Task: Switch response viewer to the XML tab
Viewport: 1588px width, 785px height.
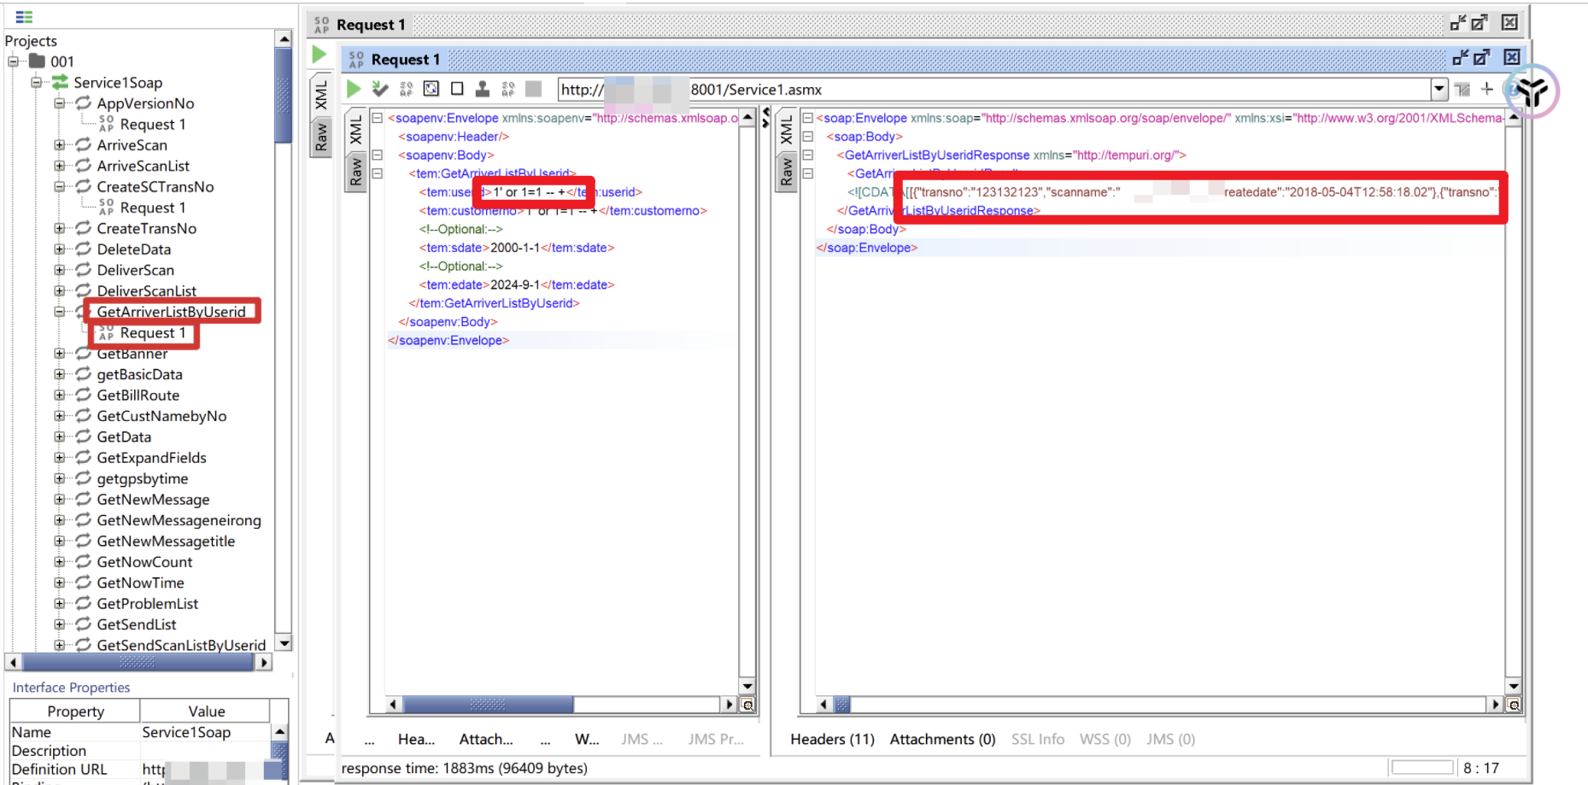Action: click(x=786, y=131)
